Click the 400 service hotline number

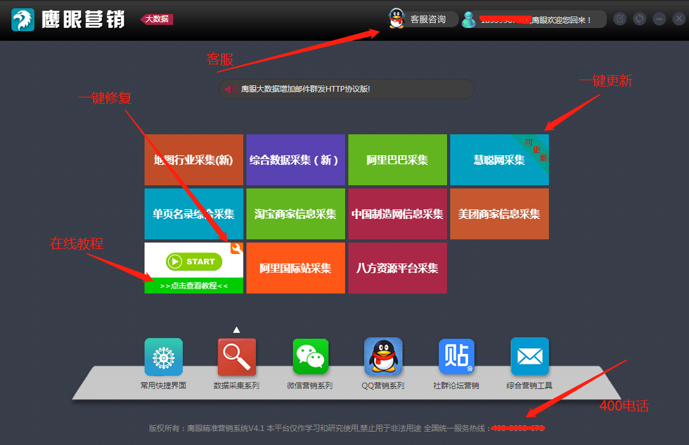(518, 427)
